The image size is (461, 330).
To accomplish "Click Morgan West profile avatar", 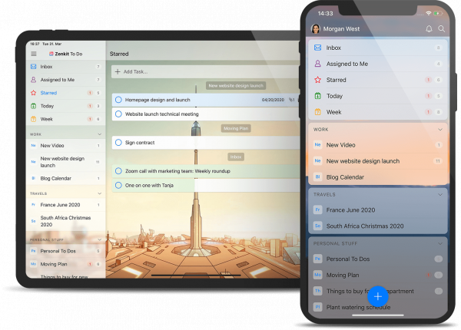I will point(315,28).
